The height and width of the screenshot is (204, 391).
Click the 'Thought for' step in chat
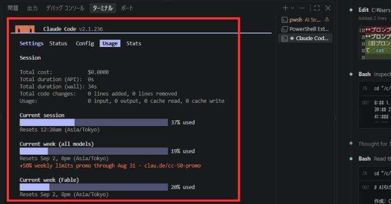coord(374,144)
